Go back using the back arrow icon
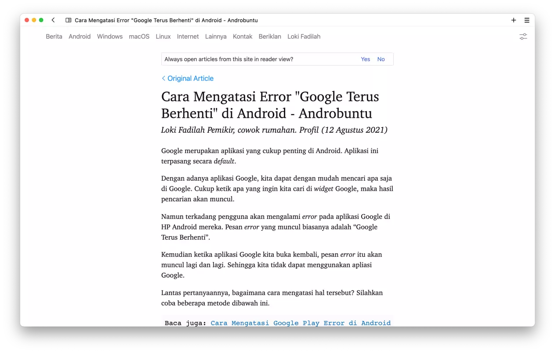 pos(53,20)
